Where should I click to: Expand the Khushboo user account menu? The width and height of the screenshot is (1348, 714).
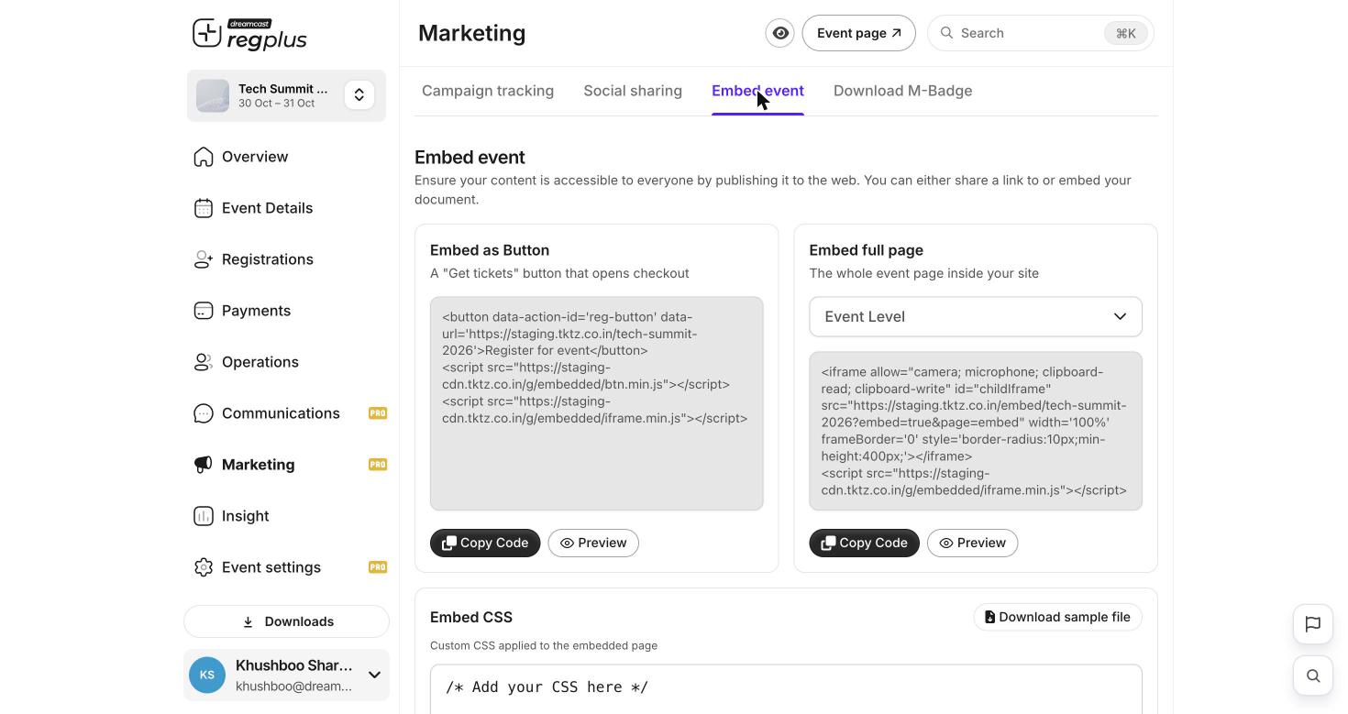374,675
